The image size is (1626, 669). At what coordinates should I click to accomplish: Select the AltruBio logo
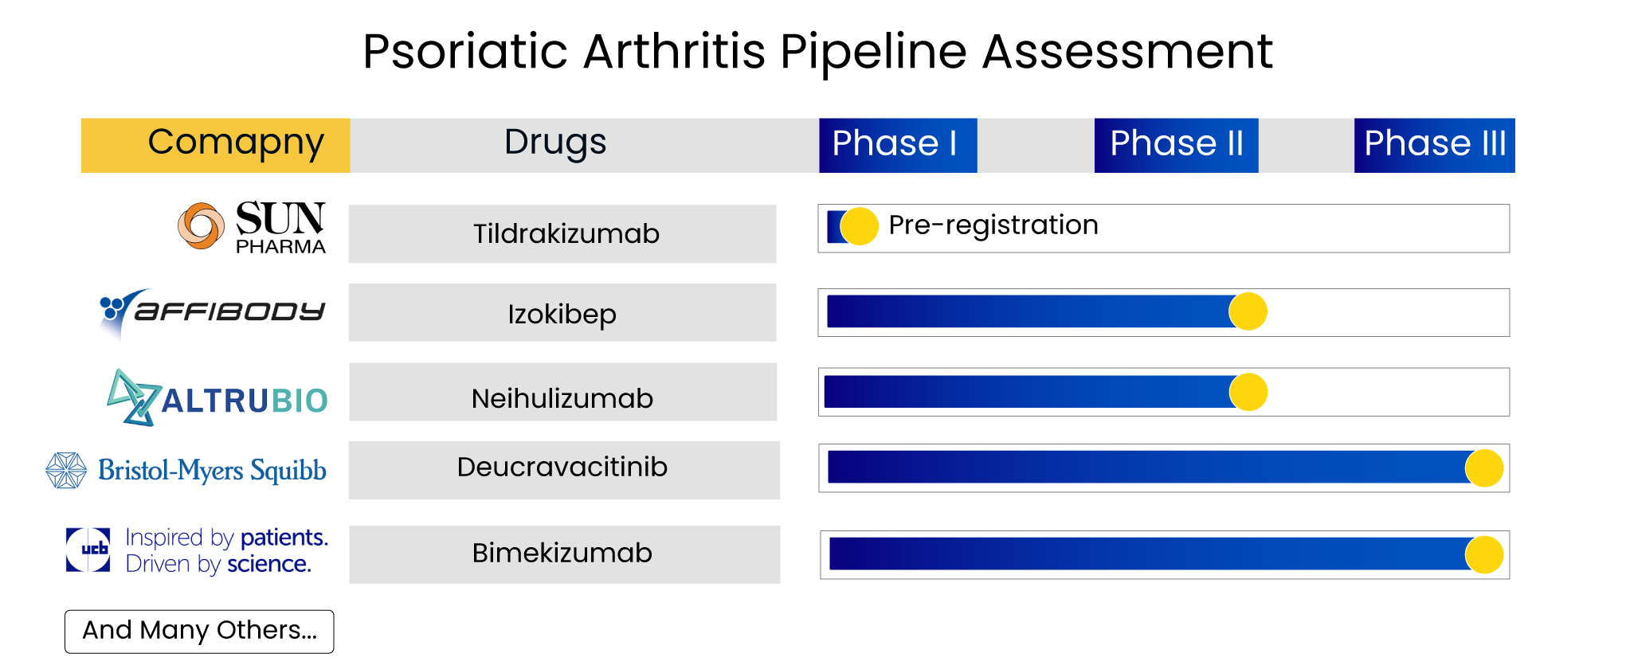click(217, 397)
